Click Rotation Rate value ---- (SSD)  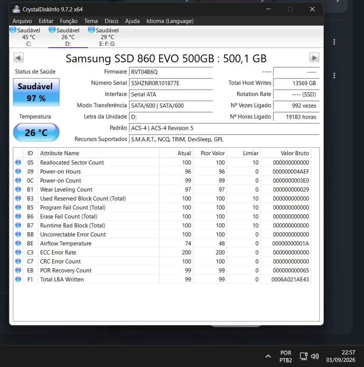[296, 94]
